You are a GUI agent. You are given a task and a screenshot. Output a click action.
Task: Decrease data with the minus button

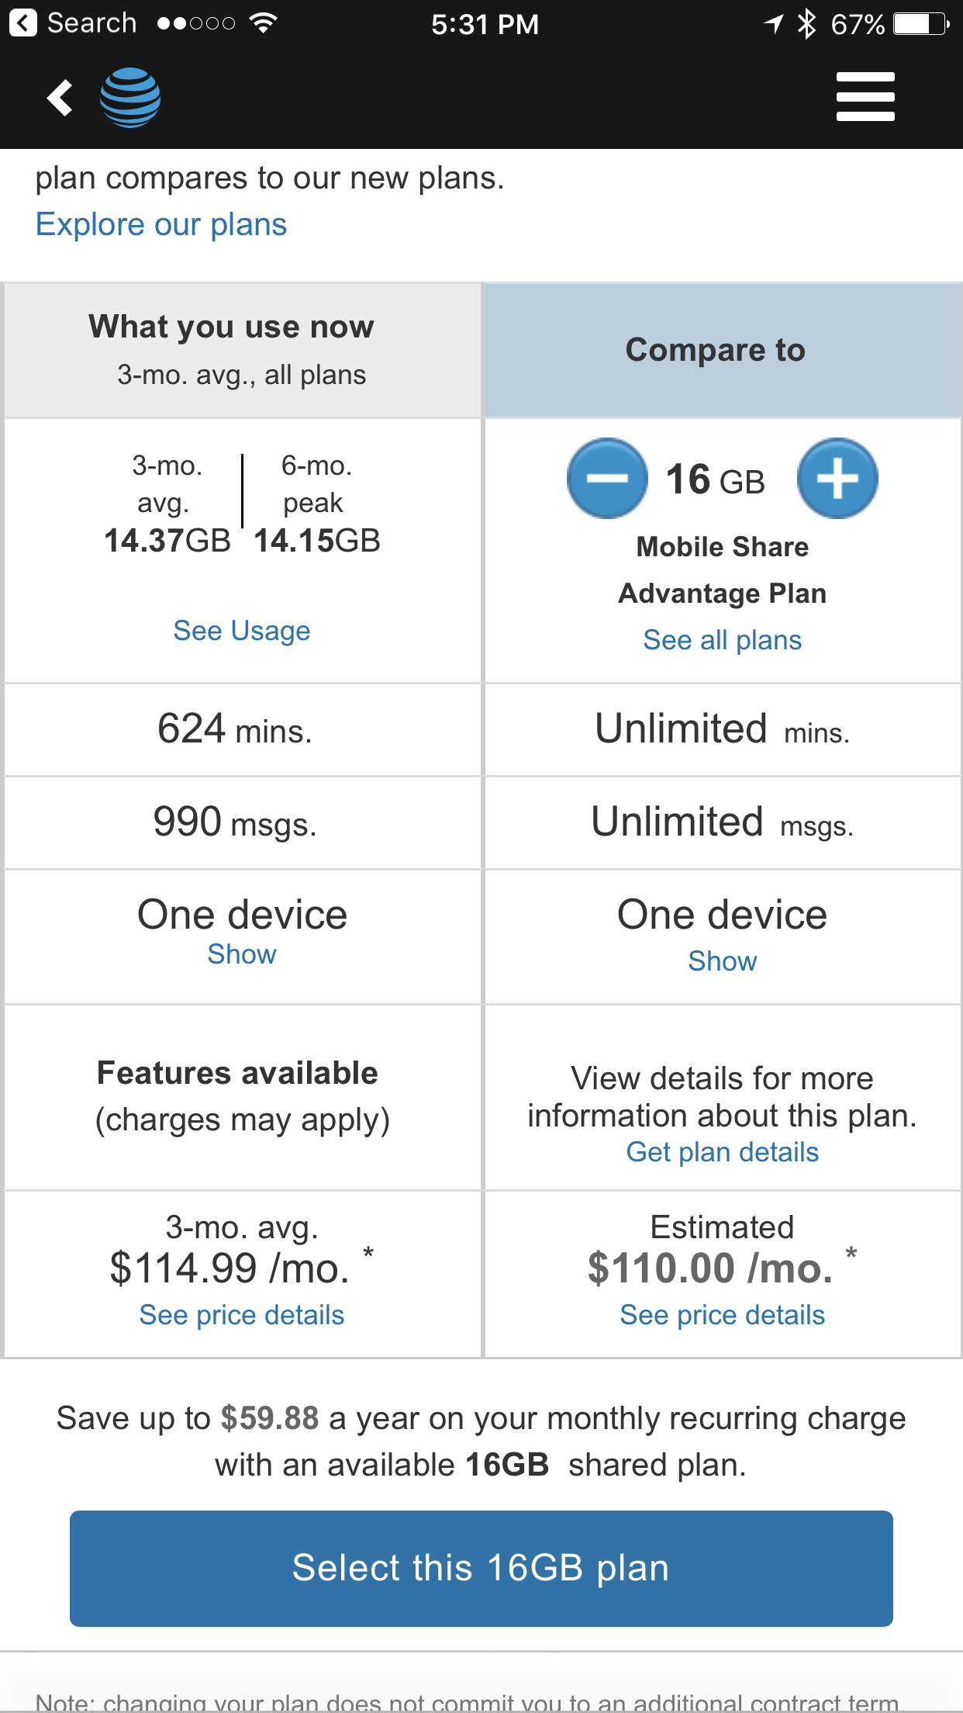(x=607, y=479)
